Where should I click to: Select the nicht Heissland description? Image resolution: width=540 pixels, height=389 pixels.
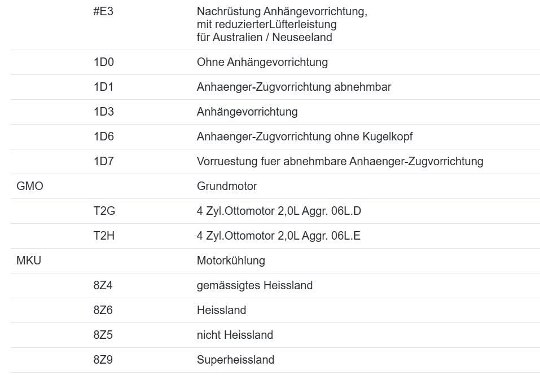235,335
